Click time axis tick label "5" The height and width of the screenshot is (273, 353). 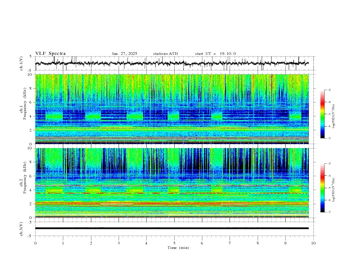pyautogui.click(x=174, y=243)
